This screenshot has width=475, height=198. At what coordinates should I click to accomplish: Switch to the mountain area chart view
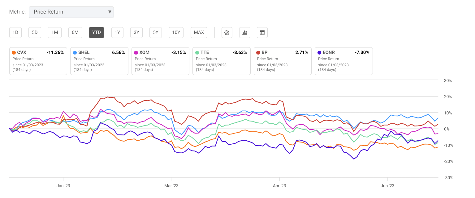point(244,32)
